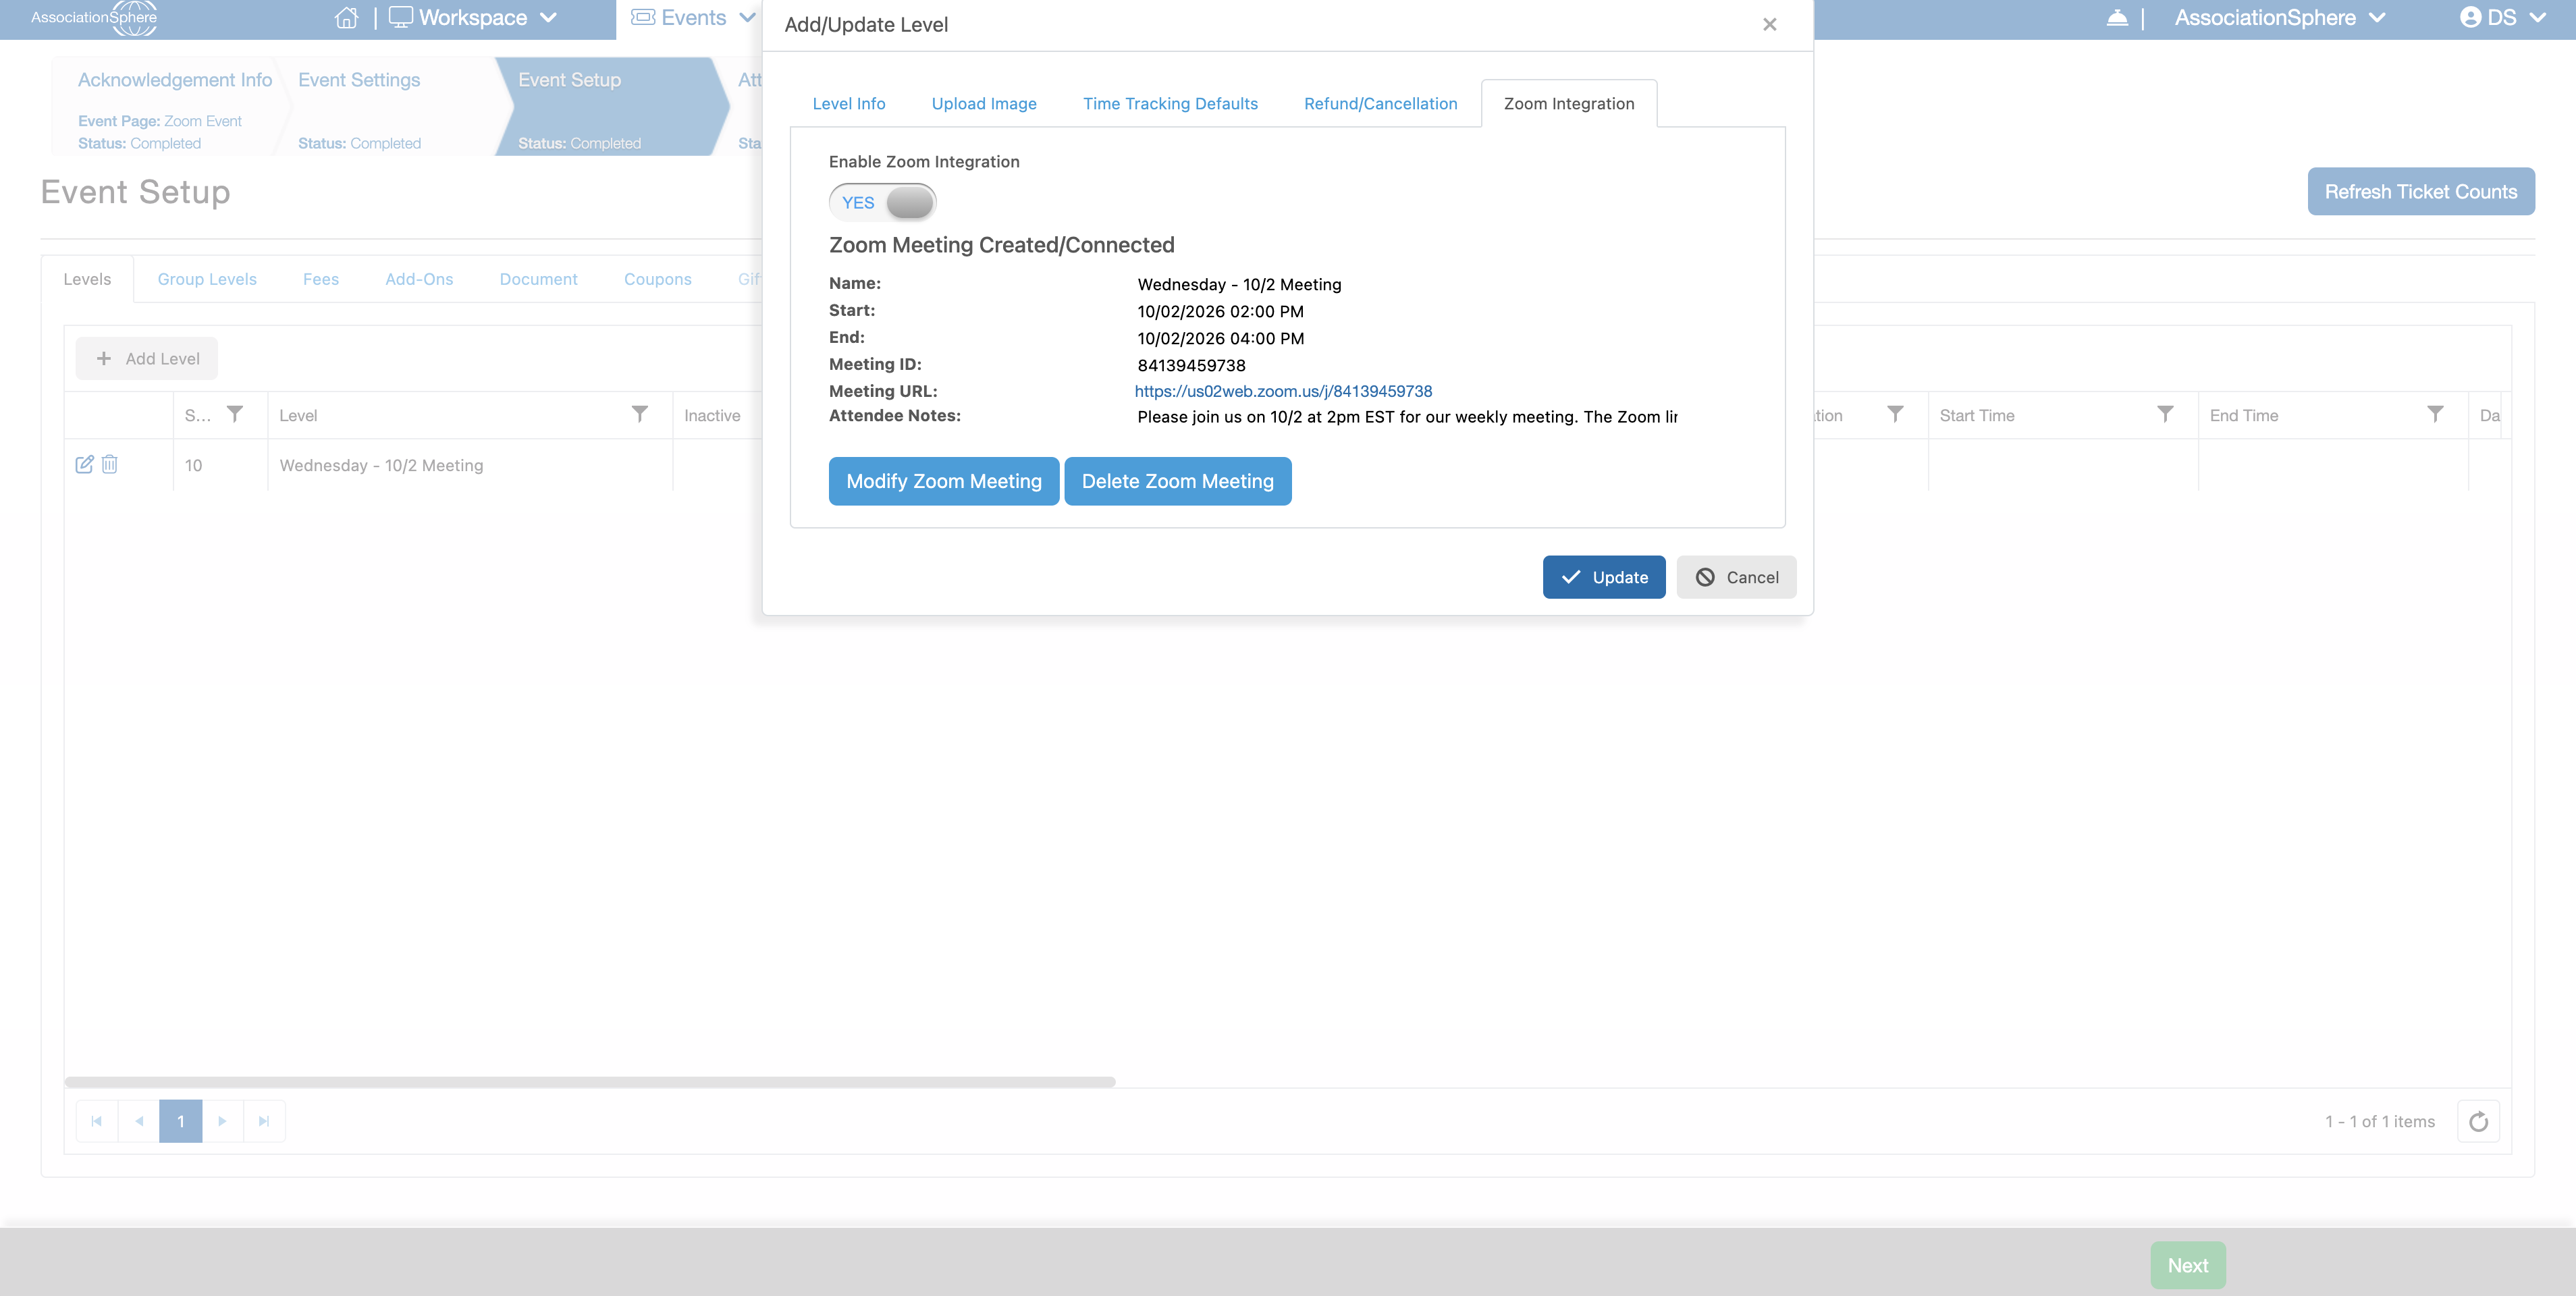This screenshot has height=1296, width=2576.
Task: Go to previous page of grid
Action: [x=139, y=1121]
